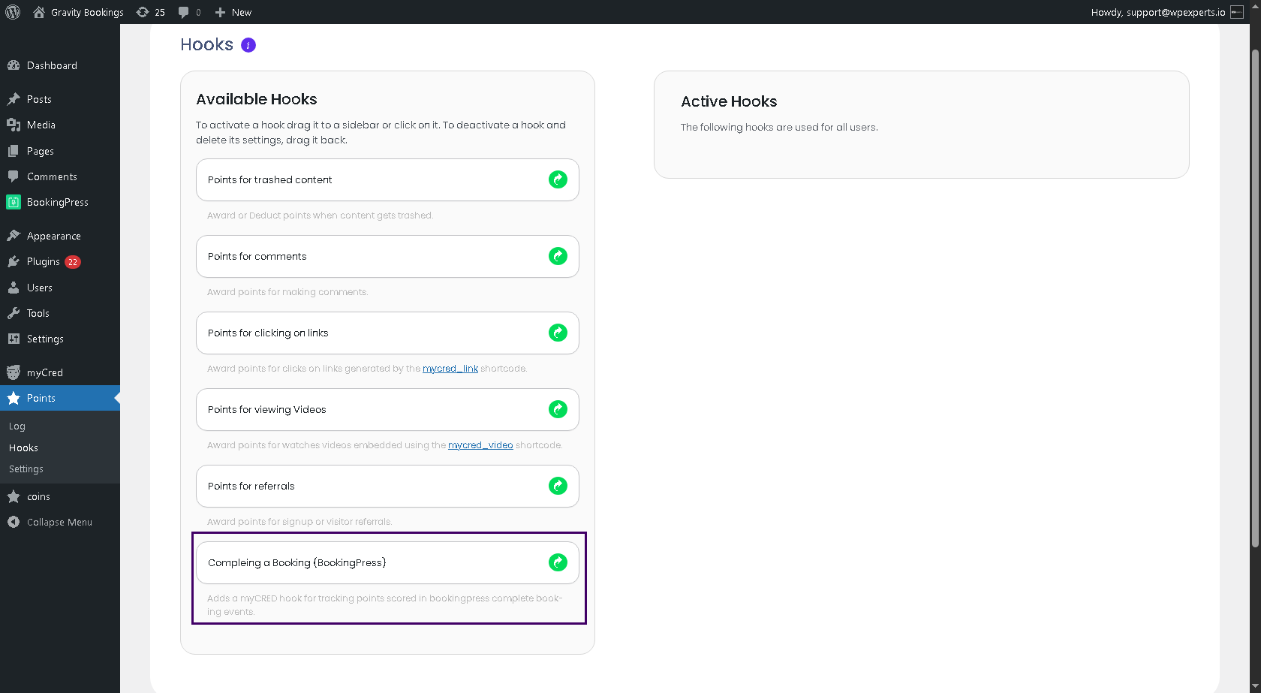Open the Log submenu under Points
Image resolution: width=1261 pixels, height=693 pixels.
point(17,426)
